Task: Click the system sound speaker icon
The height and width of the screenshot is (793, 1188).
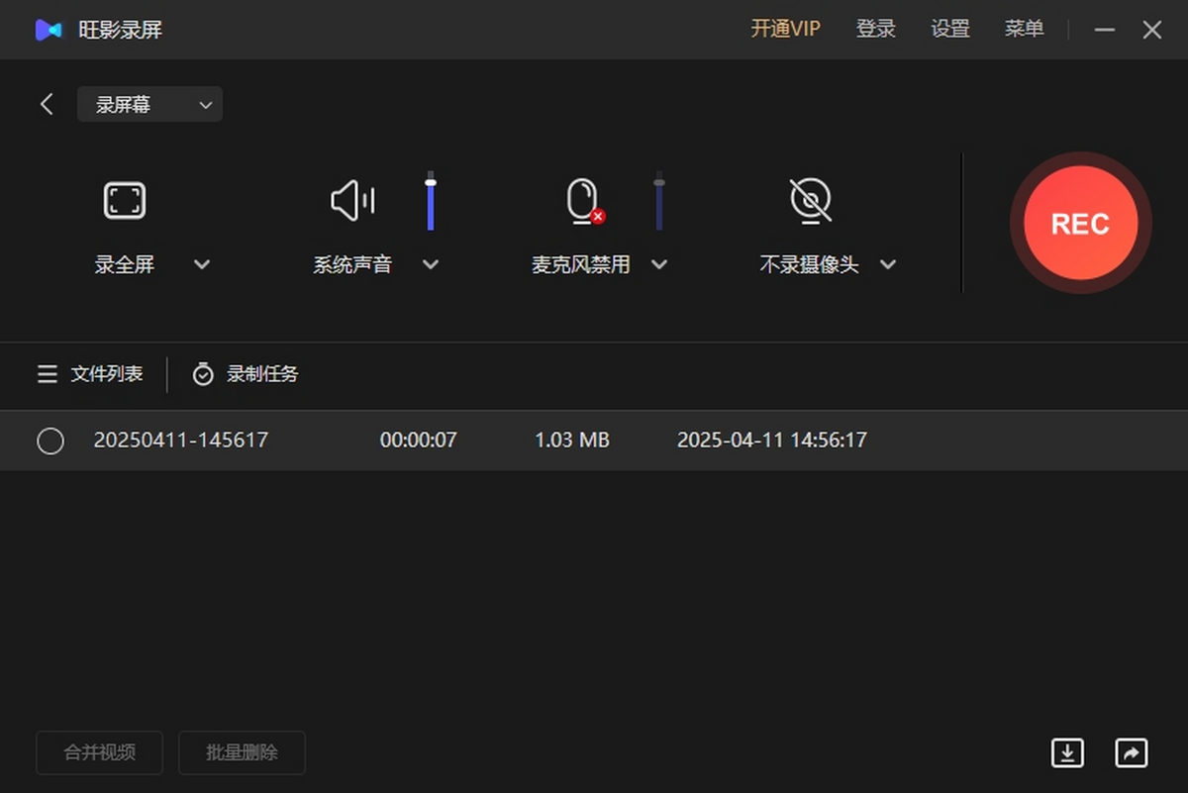Action: [352, 201]
